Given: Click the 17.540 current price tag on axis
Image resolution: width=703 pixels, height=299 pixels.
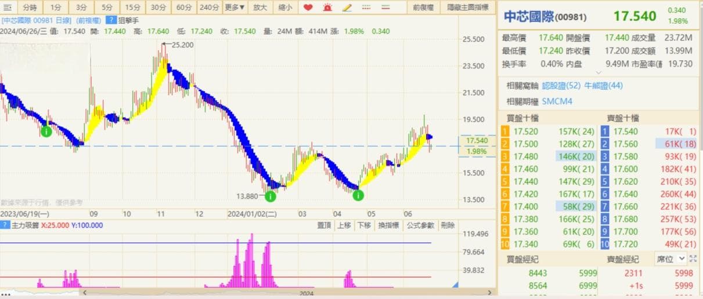Looking at the screenshot, I should [477, 141].
